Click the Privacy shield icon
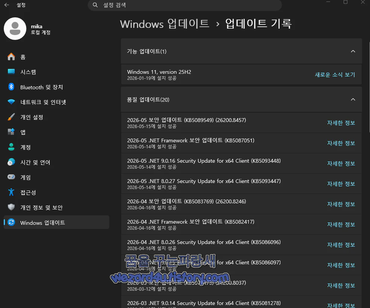 coord(11,207)
